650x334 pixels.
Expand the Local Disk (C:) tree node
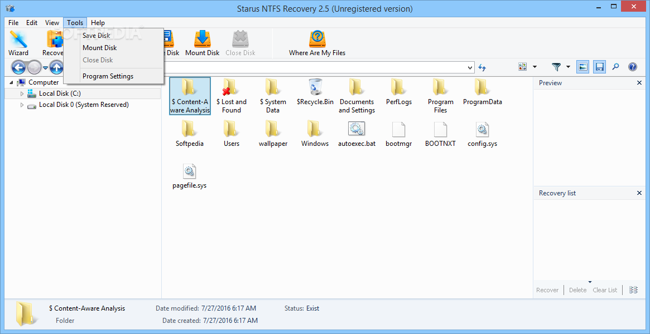(x=22, y=94)
